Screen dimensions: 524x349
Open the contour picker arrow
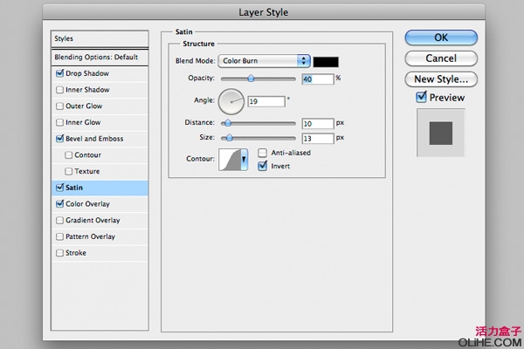tap(244, 160)
